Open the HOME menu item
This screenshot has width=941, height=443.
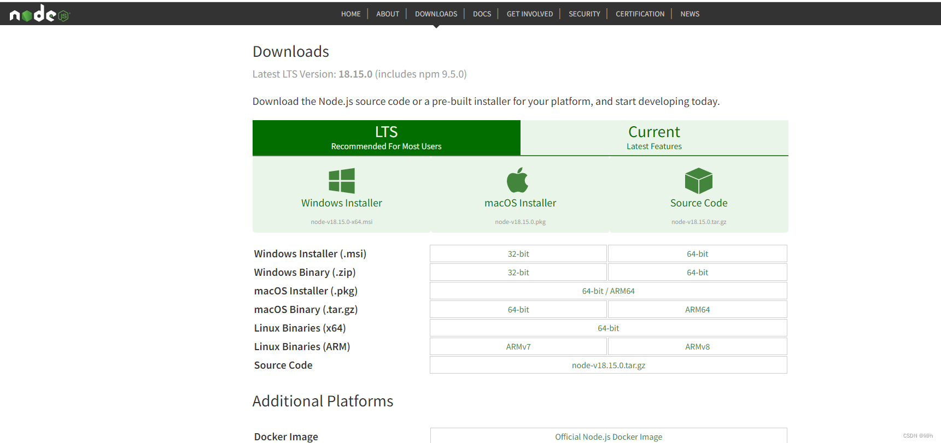tap(351, 14)
